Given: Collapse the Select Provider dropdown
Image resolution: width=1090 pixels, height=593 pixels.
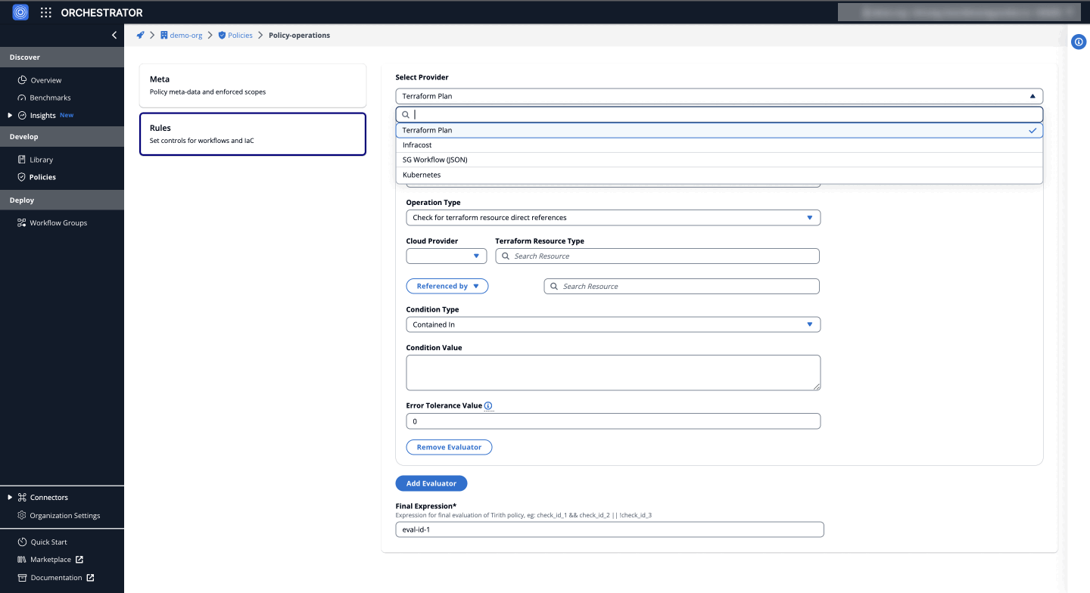Looking at the screenshot, I should [x=1032, y=96].
